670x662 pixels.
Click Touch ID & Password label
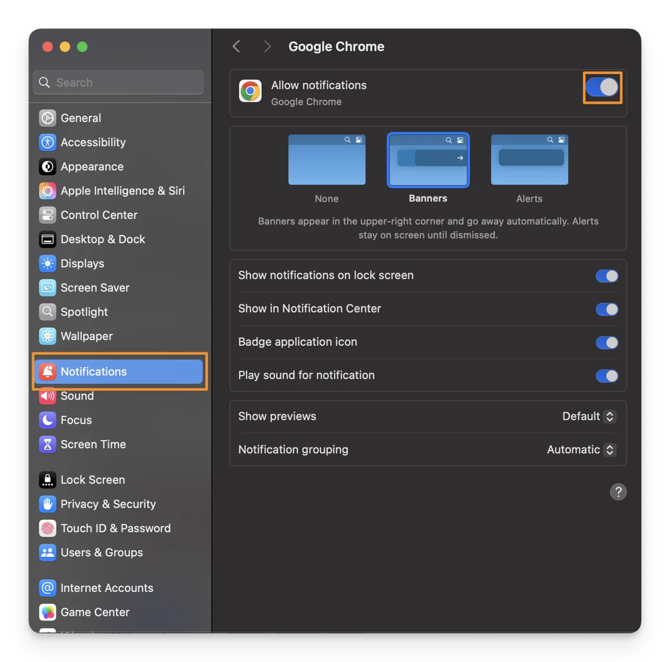pyautogui.click(x=116, y=528)
